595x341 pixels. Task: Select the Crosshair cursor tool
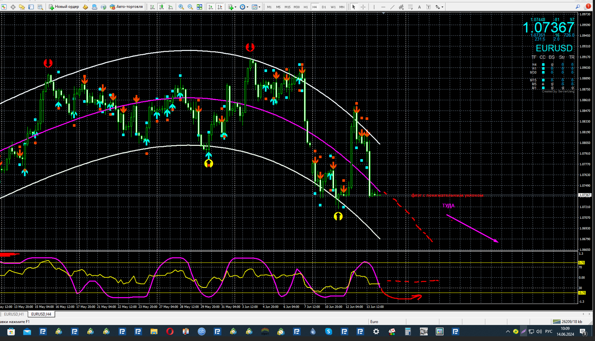click(x=363, y=7)
